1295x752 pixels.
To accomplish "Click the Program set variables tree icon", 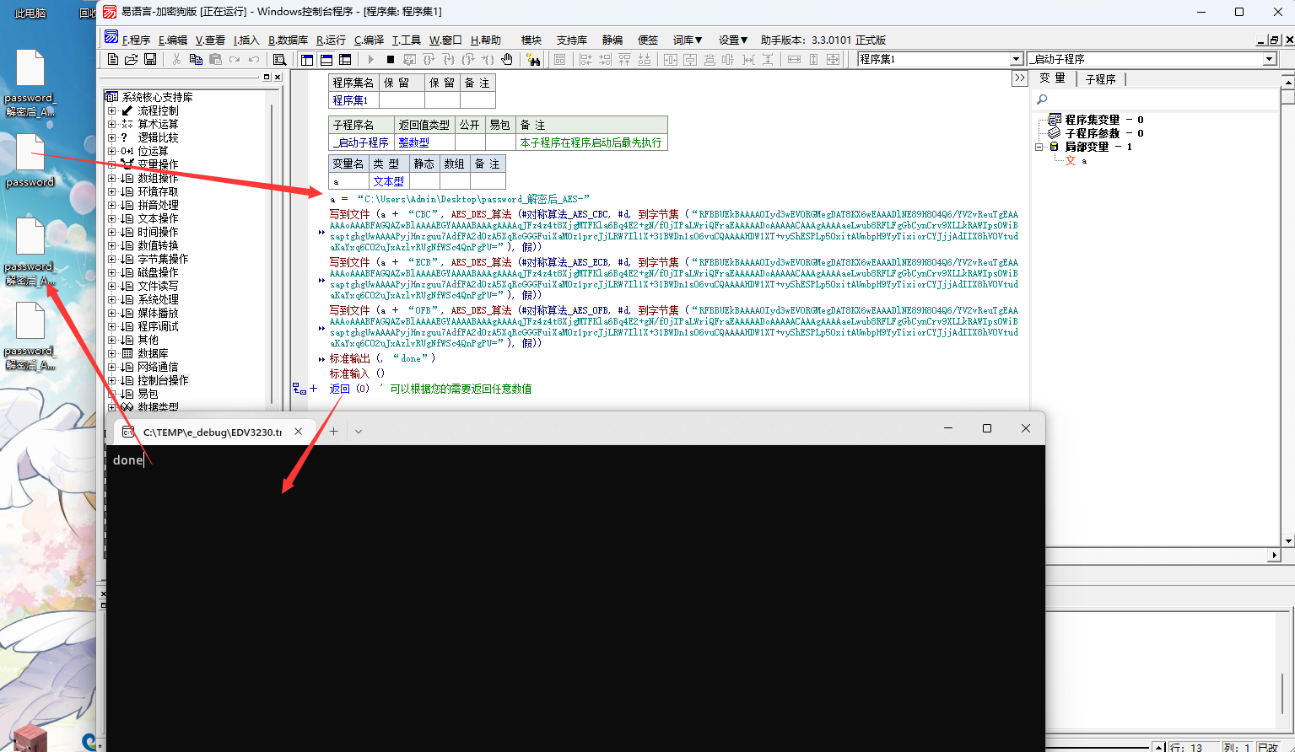I will (x=1055, y=120).
